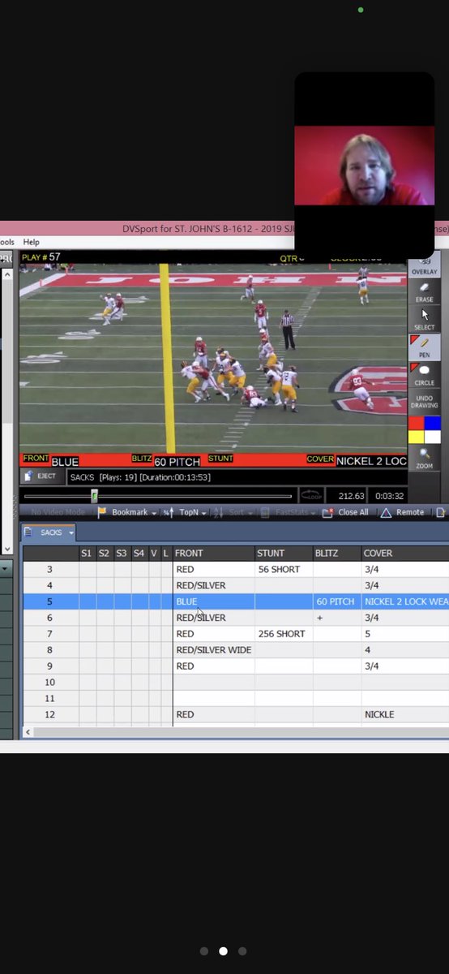Screen dimensions: 449x974
Task: Click the SACKS tab document icon
Action: [28, 532]
